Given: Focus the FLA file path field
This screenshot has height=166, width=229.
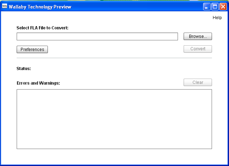Looking at the screenshot, I should [x=97, y=36].
